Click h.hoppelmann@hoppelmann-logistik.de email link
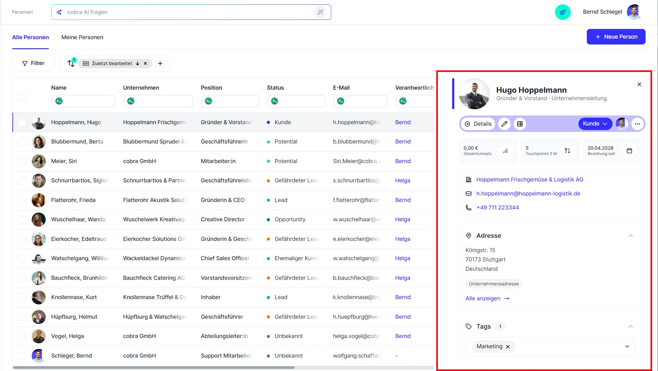Viewport: 658px width, 371px height. click(528, 194)
